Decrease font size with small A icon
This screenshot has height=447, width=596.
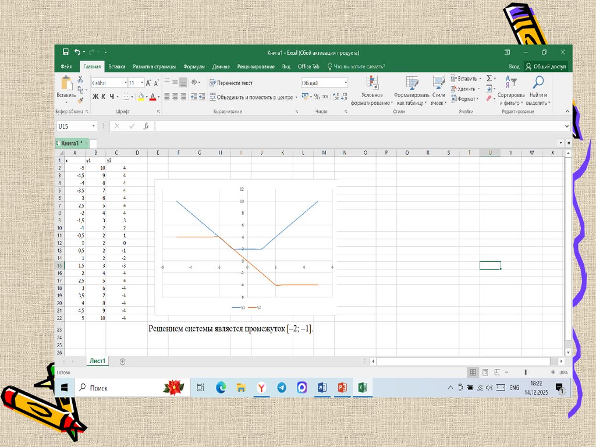coord(156,83)
